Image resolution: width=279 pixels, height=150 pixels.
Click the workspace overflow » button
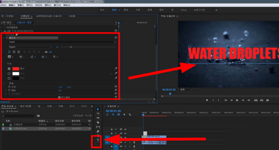point(217,10)
